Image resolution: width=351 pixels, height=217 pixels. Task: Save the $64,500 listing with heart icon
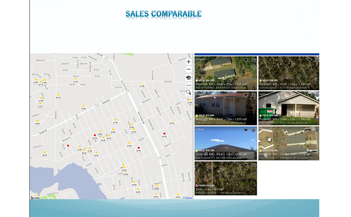click(x=246, y=60)
